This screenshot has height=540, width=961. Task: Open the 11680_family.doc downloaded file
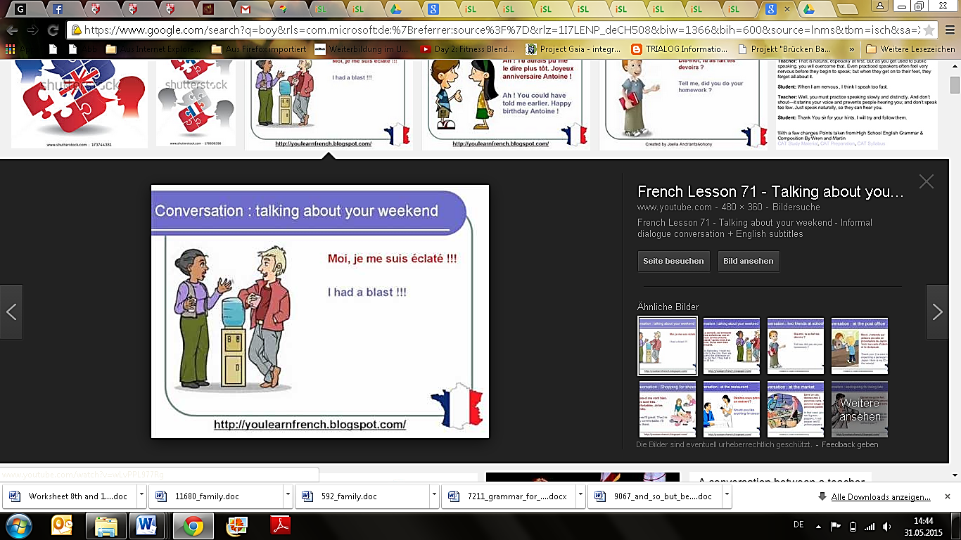pos(215,496)
